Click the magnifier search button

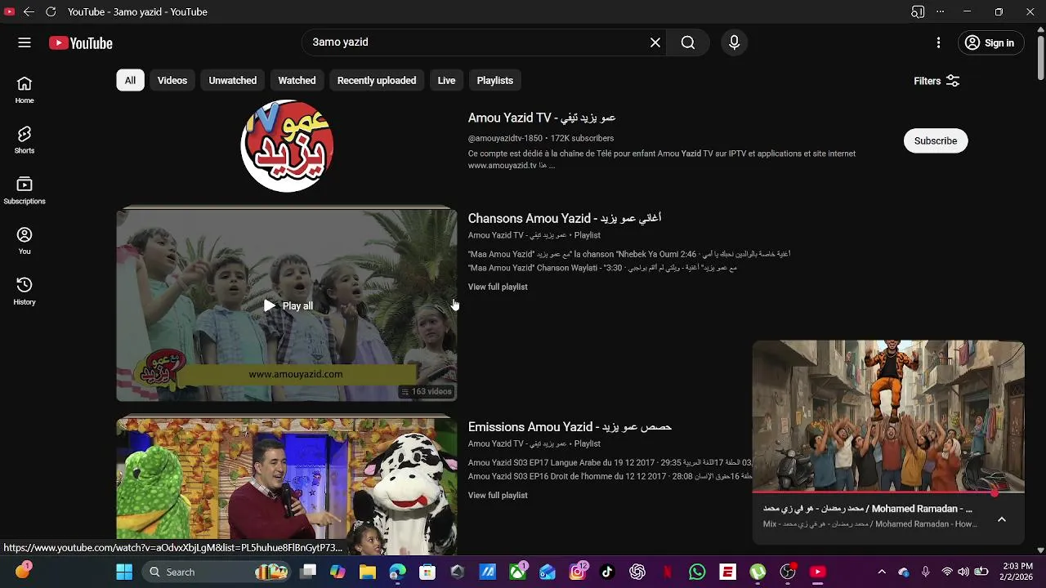tap(688, 42)
